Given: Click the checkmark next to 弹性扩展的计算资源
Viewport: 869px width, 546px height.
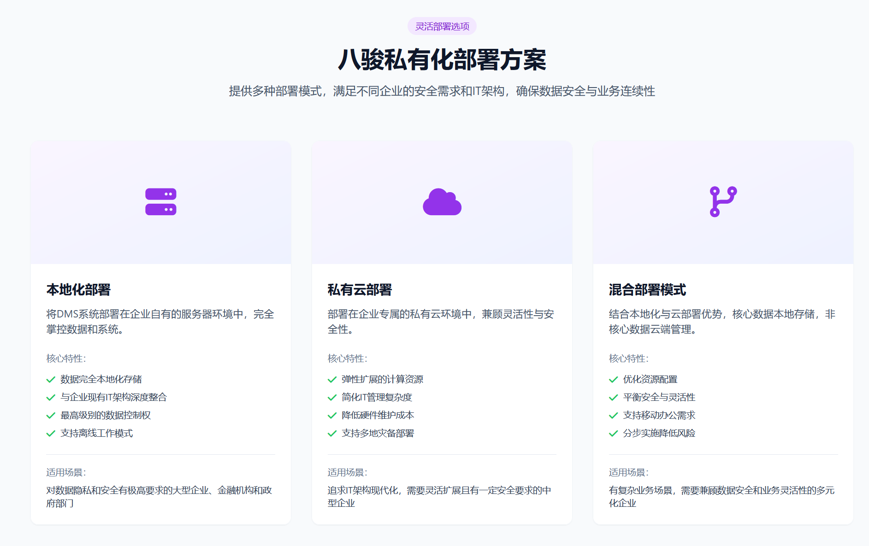Looking at the screenshot, I should (x=331, y=379).
